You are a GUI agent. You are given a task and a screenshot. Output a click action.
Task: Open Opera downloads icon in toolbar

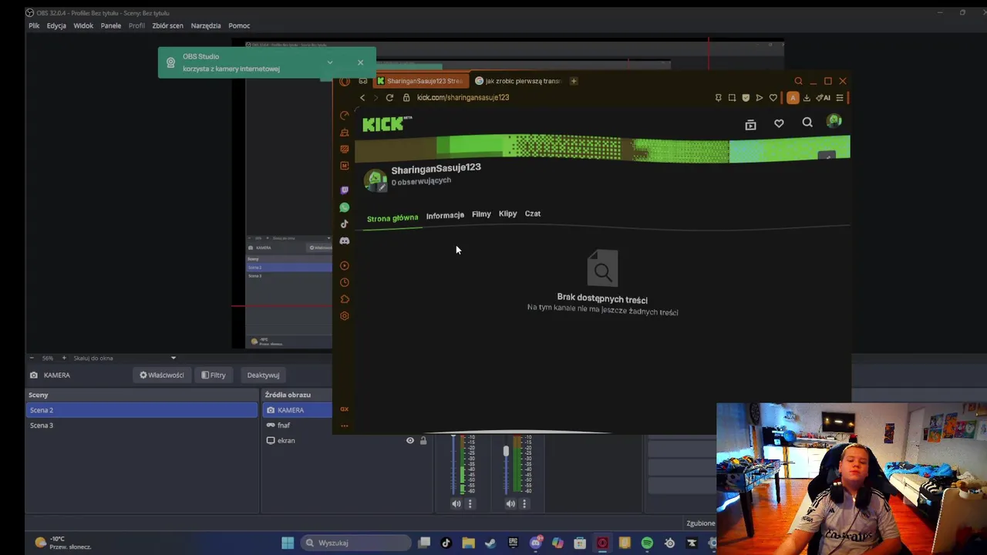pos(807,98)
